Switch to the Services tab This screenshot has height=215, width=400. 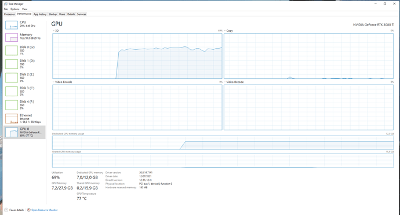pyautogui.click(x=81, y=14)
